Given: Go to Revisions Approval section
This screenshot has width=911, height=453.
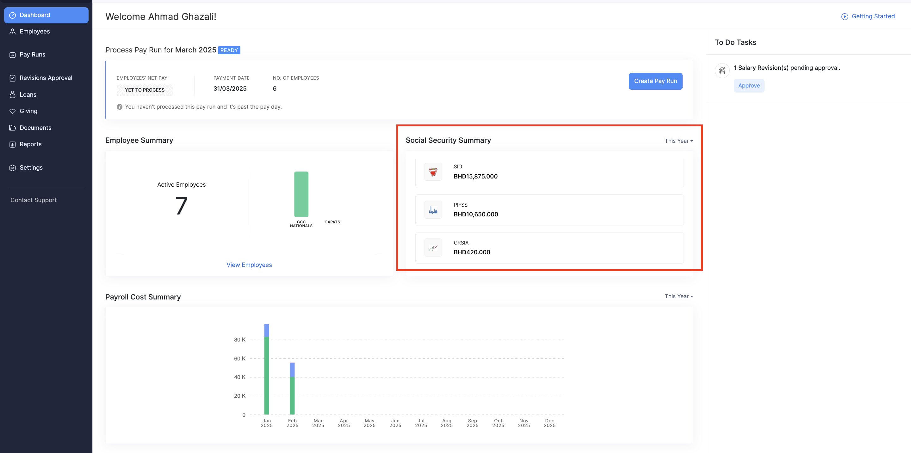Looking at the screenshot, I should (46, 78).
